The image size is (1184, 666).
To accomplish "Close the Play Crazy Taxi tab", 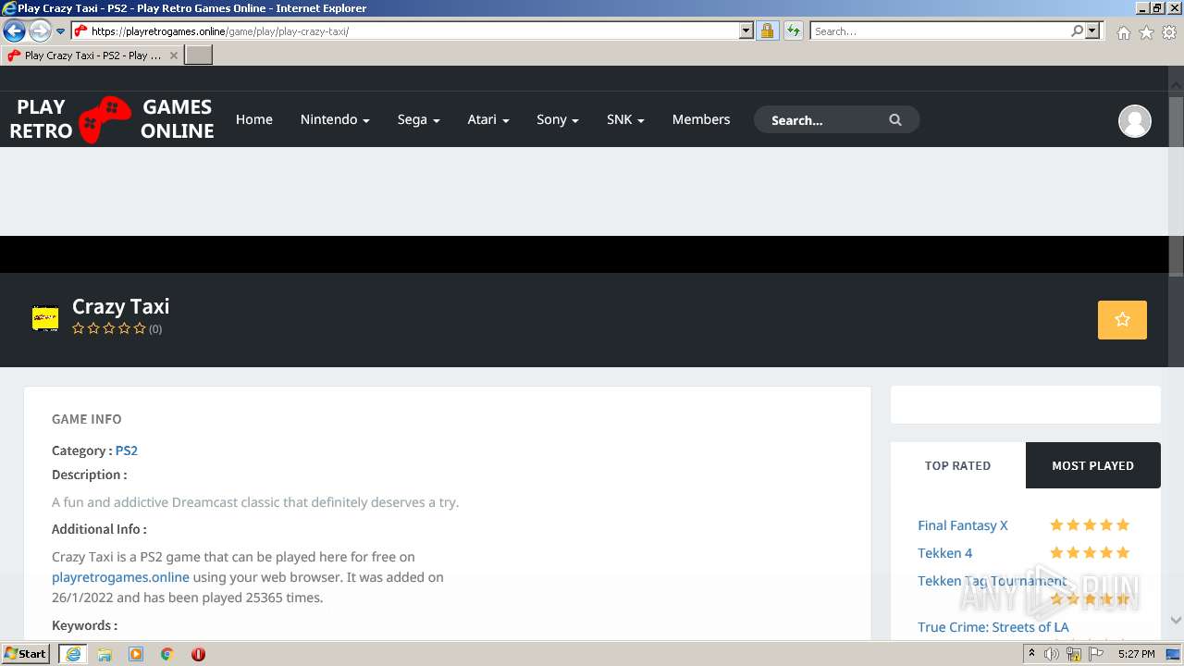I will point(173,55).
